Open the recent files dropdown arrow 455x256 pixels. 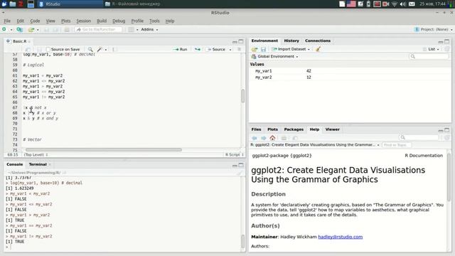point(38,30)
